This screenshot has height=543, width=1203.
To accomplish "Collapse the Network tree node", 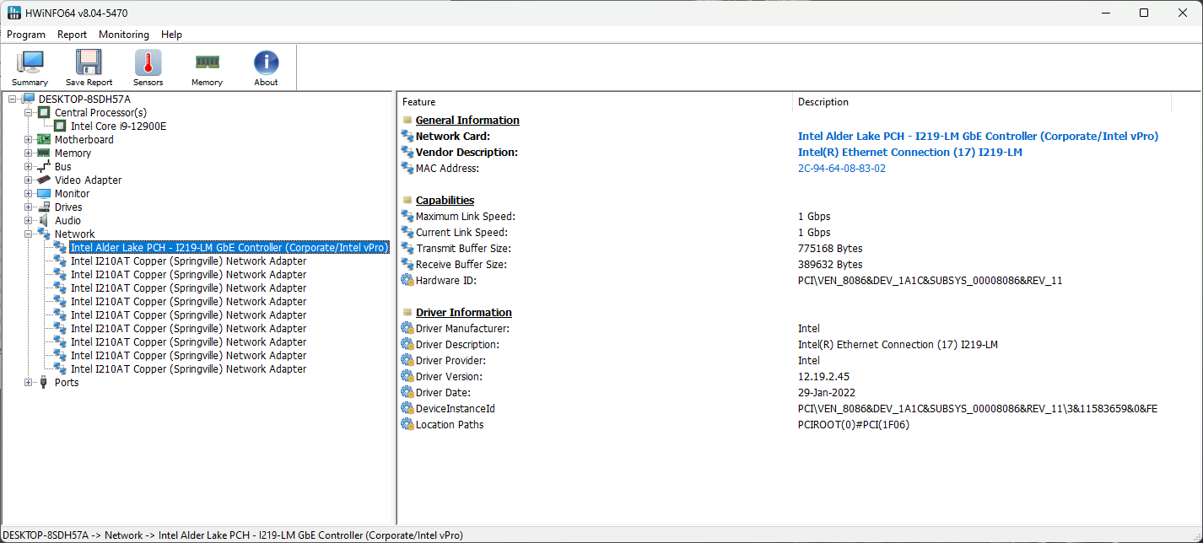I will (29, 234).
